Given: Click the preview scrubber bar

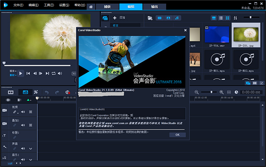Looking at the screenshot, I should [37, 65].
